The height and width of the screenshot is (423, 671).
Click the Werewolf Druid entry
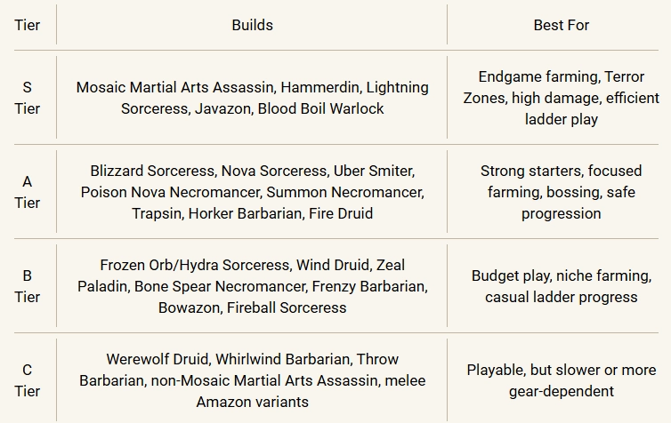[x=157, y=359]
